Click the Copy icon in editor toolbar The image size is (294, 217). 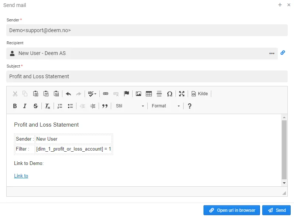[25, 94]
